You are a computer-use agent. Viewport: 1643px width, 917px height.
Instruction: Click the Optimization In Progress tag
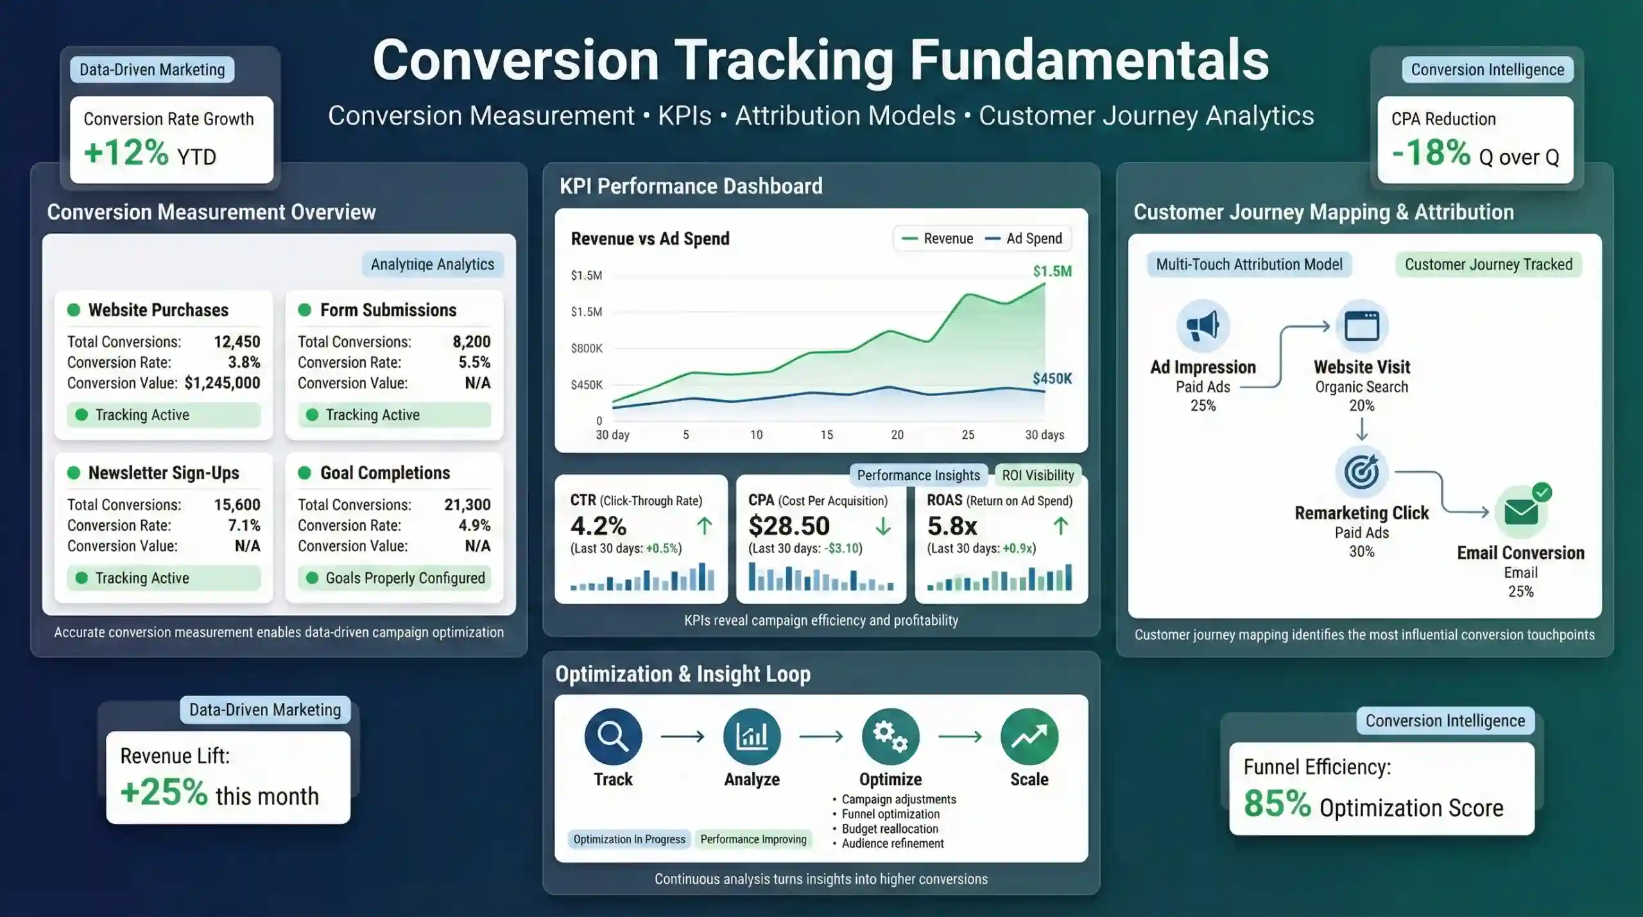629,839
